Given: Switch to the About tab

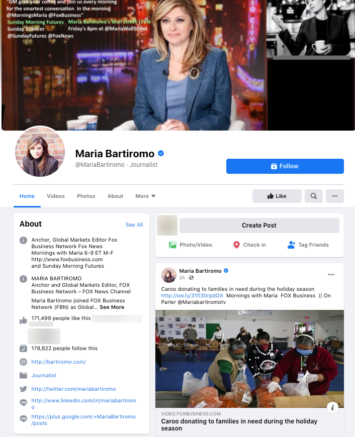Looking at the screenshot, I should [115, 196].
